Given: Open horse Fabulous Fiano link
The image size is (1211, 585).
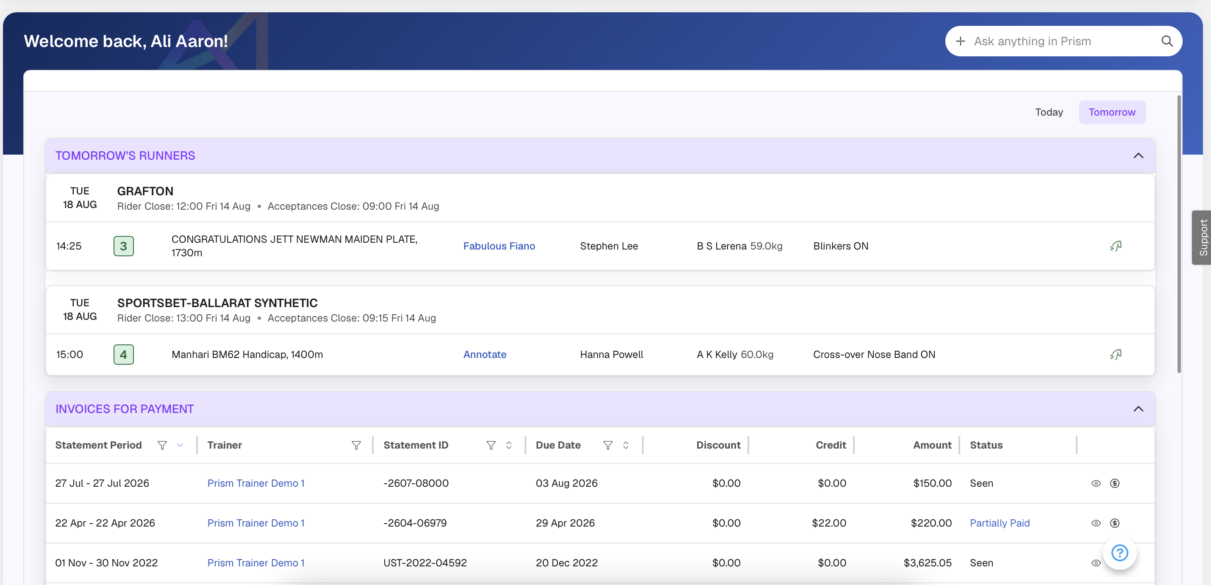Looking at the screenshot, I should tap(499, 246).
